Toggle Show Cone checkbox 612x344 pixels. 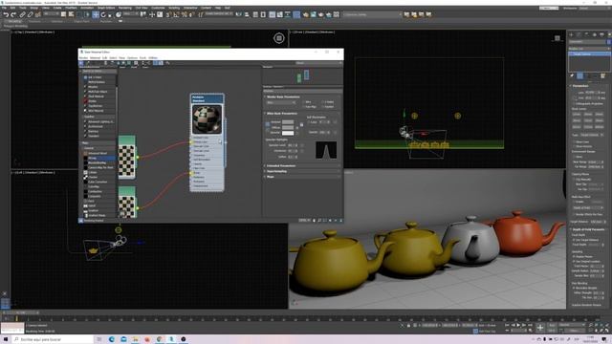tap(574, 142)
